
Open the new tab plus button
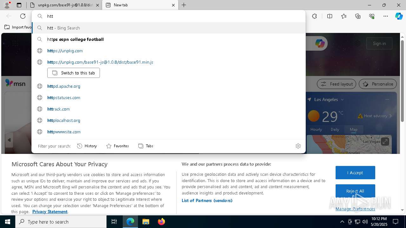coord(184,5)
